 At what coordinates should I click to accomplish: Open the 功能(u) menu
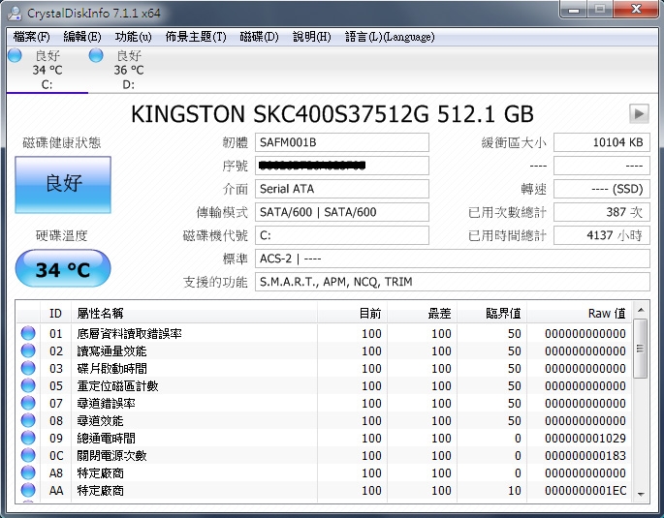click(133, 37)
